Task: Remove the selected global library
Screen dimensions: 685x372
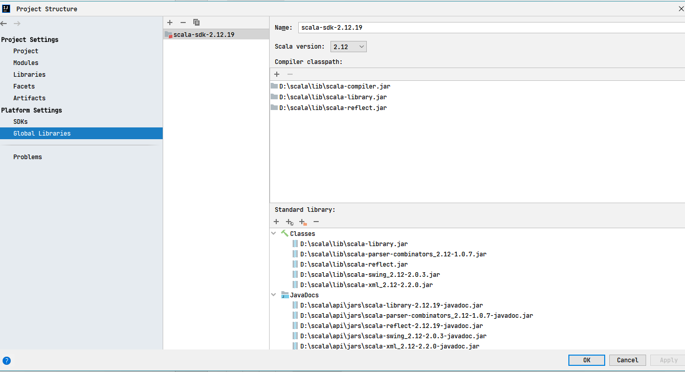Action: pos(183,23)
